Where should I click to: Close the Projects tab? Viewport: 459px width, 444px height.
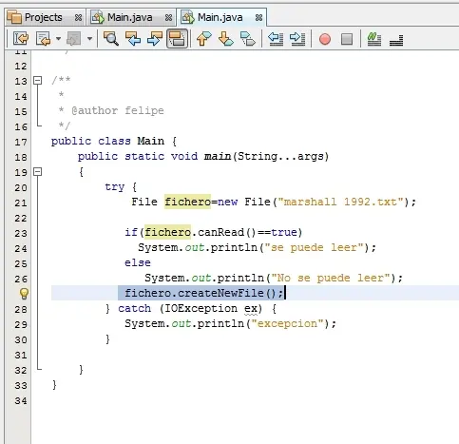tap(78, 18)
